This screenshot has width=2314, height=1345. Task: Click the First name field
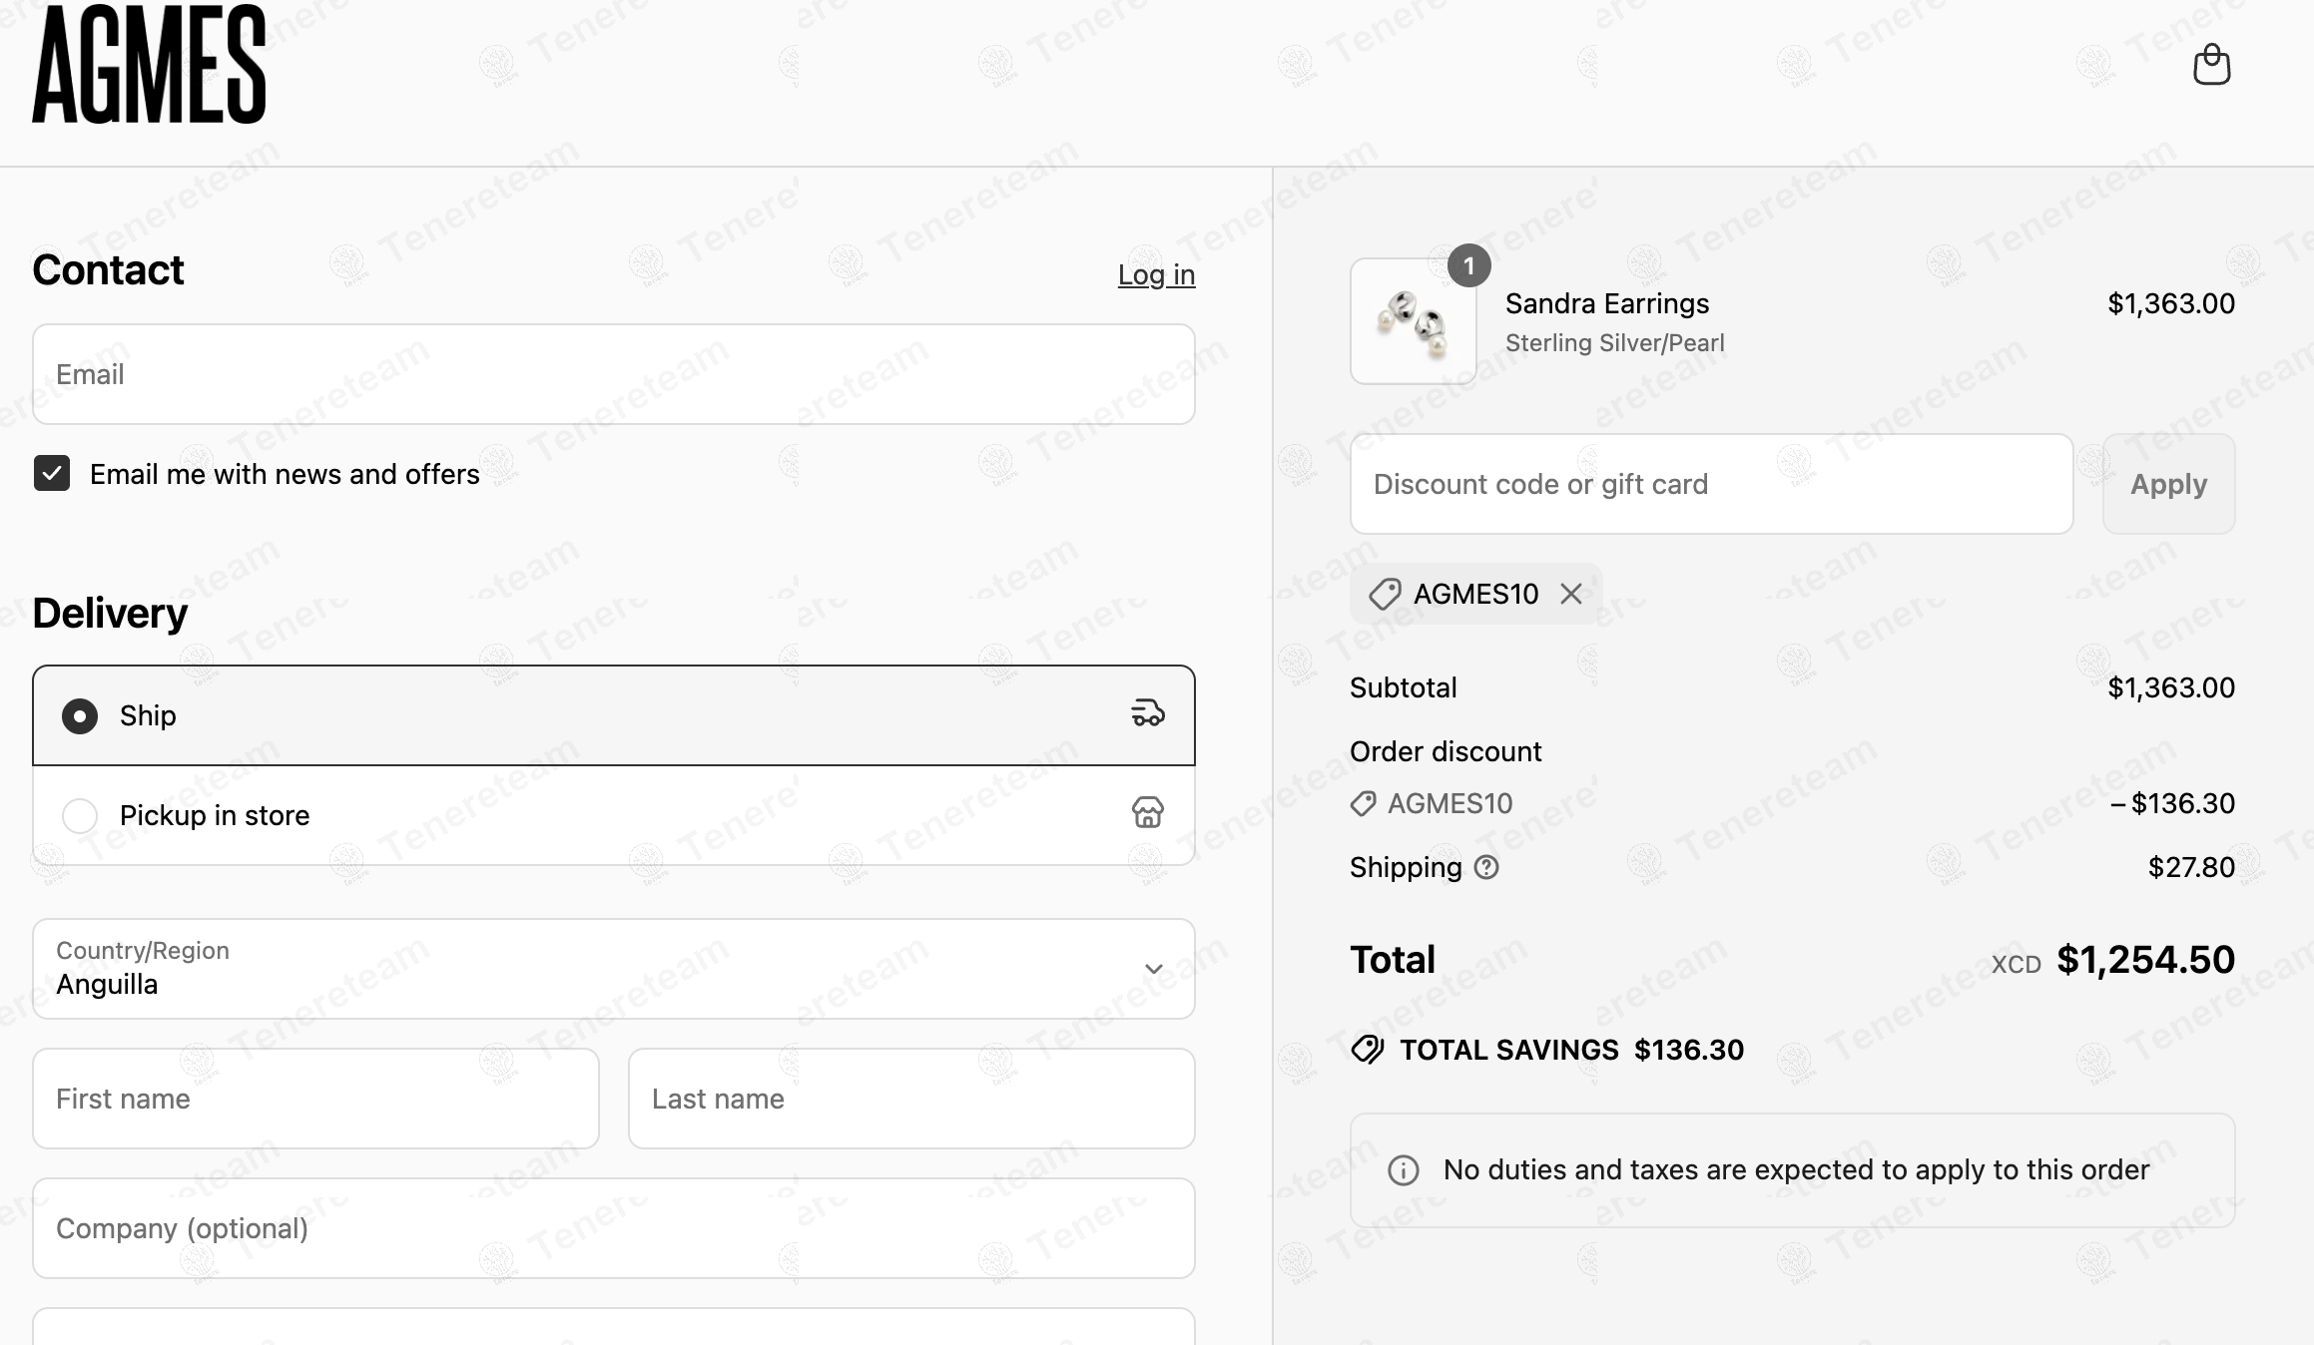pyautogui.click(x=315, y=1099)
